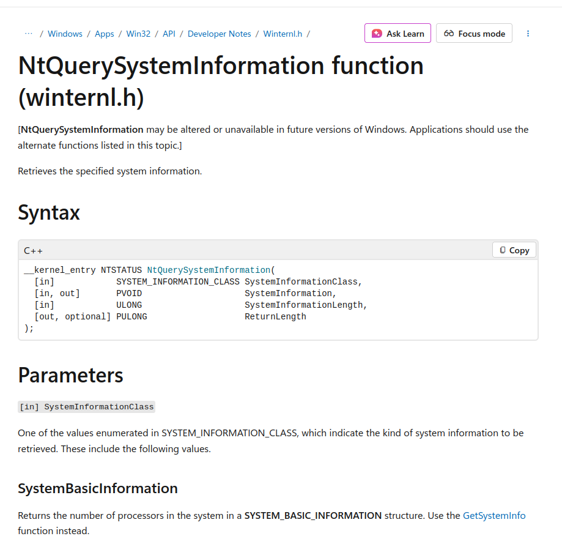This screenshot has width=562, height=547.
Task: Open Ask Learn AI assistant
Action: click(397, 34)
